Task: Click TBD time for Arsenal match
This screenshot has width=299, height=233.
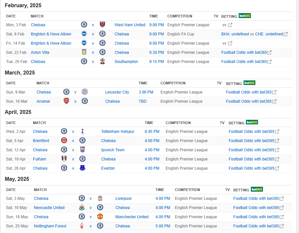Action: point(142,101)
